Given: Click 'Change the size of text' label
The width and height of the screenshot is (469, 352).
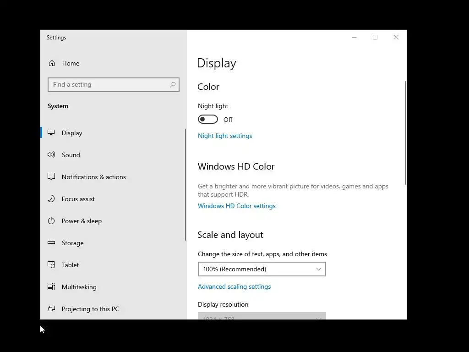Looking at the screenshot, I should tap(262, 254).
